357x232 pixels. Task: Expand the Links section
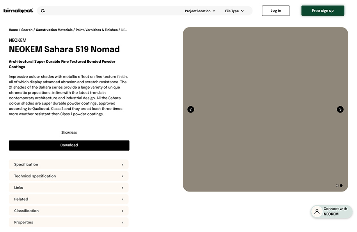click(x=69, y=188)
